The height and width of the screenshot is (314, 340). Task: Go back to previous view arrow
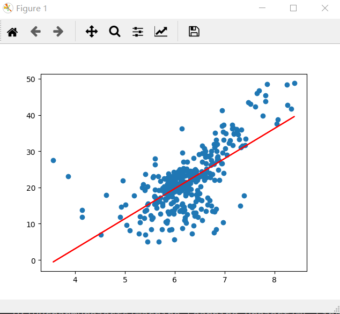pos(35,32)
